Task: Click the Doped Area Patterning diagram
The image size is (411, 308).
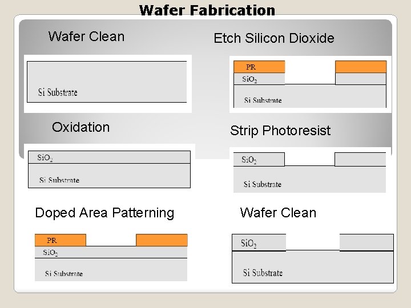Action: click(x=111, y=257)
